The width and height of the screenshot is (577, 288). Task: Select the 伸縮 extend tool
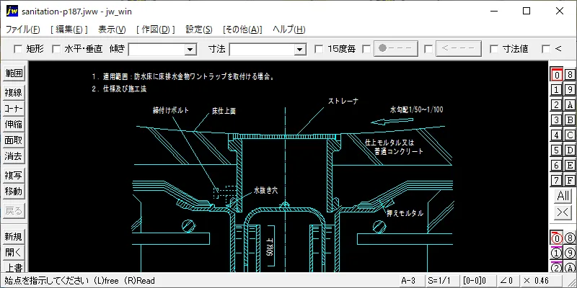coord(14,125)
